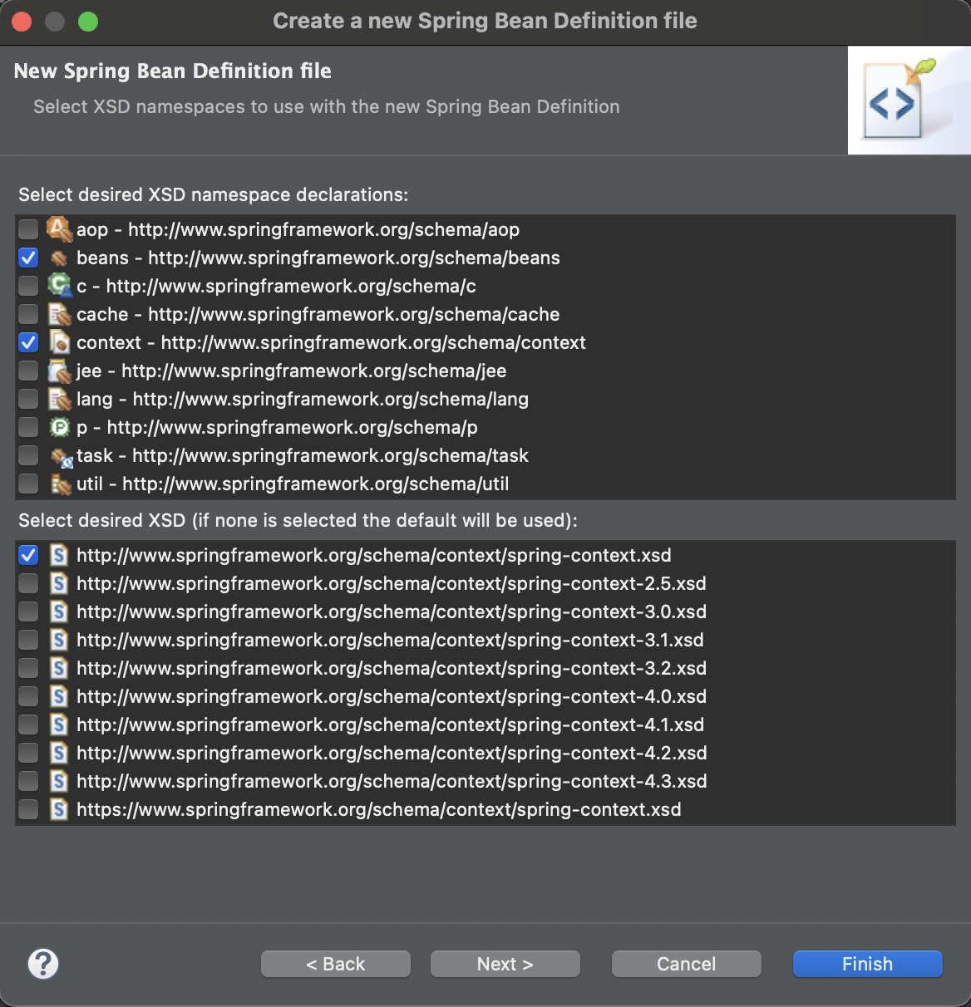Screen dimensions: 971x1007
Task: Click the beans namespace icon
Action: pos(59,258)
